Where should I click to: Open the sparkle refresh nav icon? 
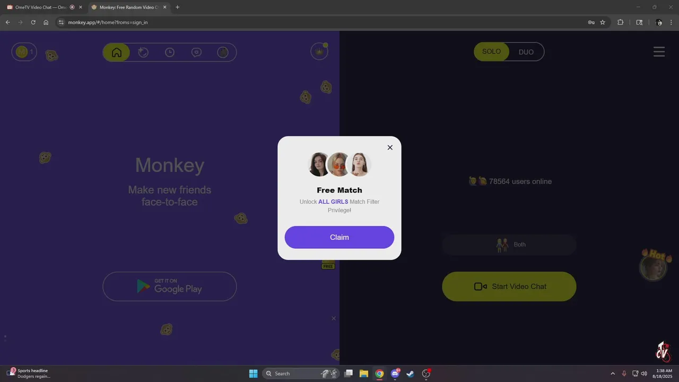point(143,53)
